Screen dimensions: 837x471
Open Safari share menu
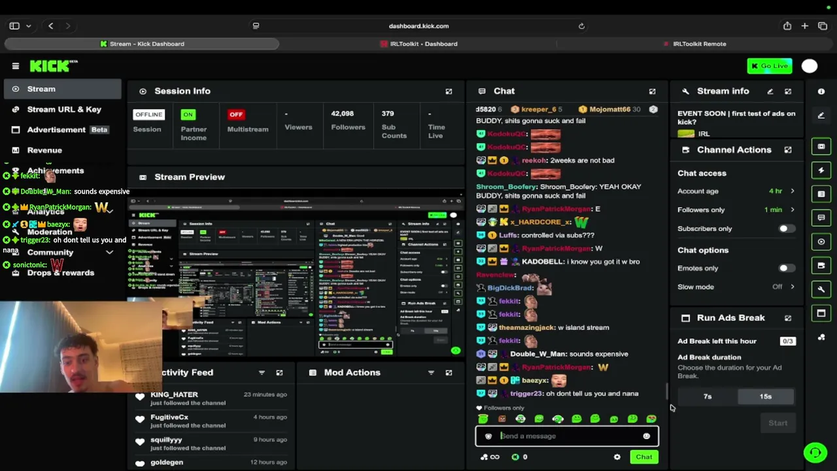pyautogui.click(x=787, y=26)
